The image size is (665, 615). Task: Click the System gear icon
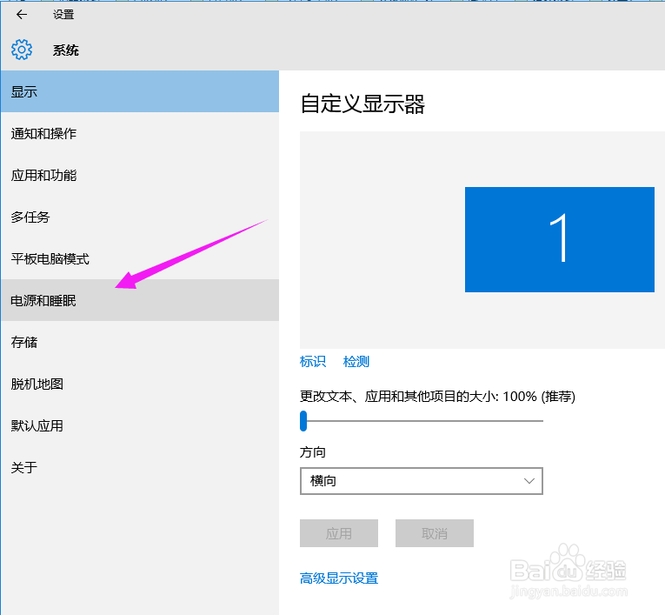coord(22,50)
